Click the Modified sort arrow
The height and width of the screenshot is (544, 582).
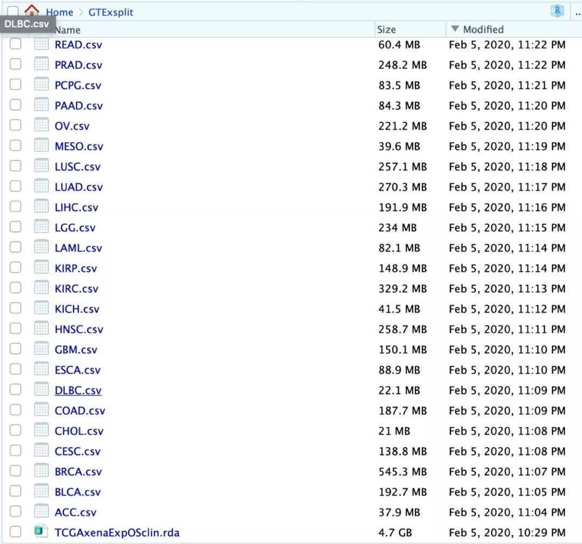coord(455,29)
